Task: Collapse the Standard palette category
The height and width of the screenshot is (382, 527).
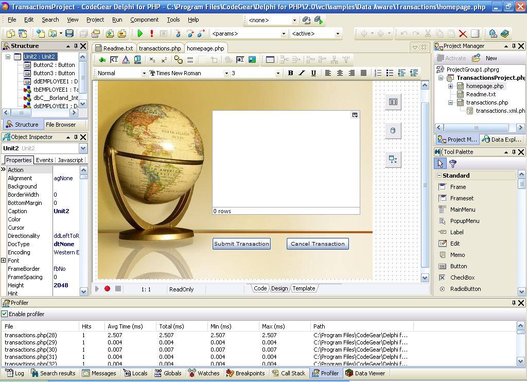Action: [x=439, y=175]
